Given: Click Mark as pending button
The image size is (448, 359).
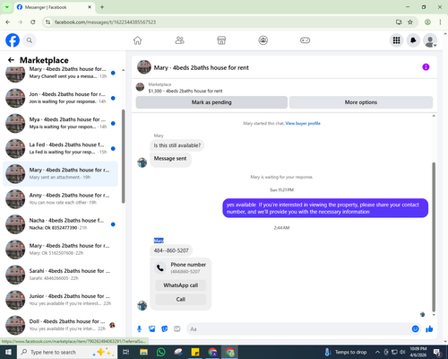Looking at the screenshot, I should point(211,102).
